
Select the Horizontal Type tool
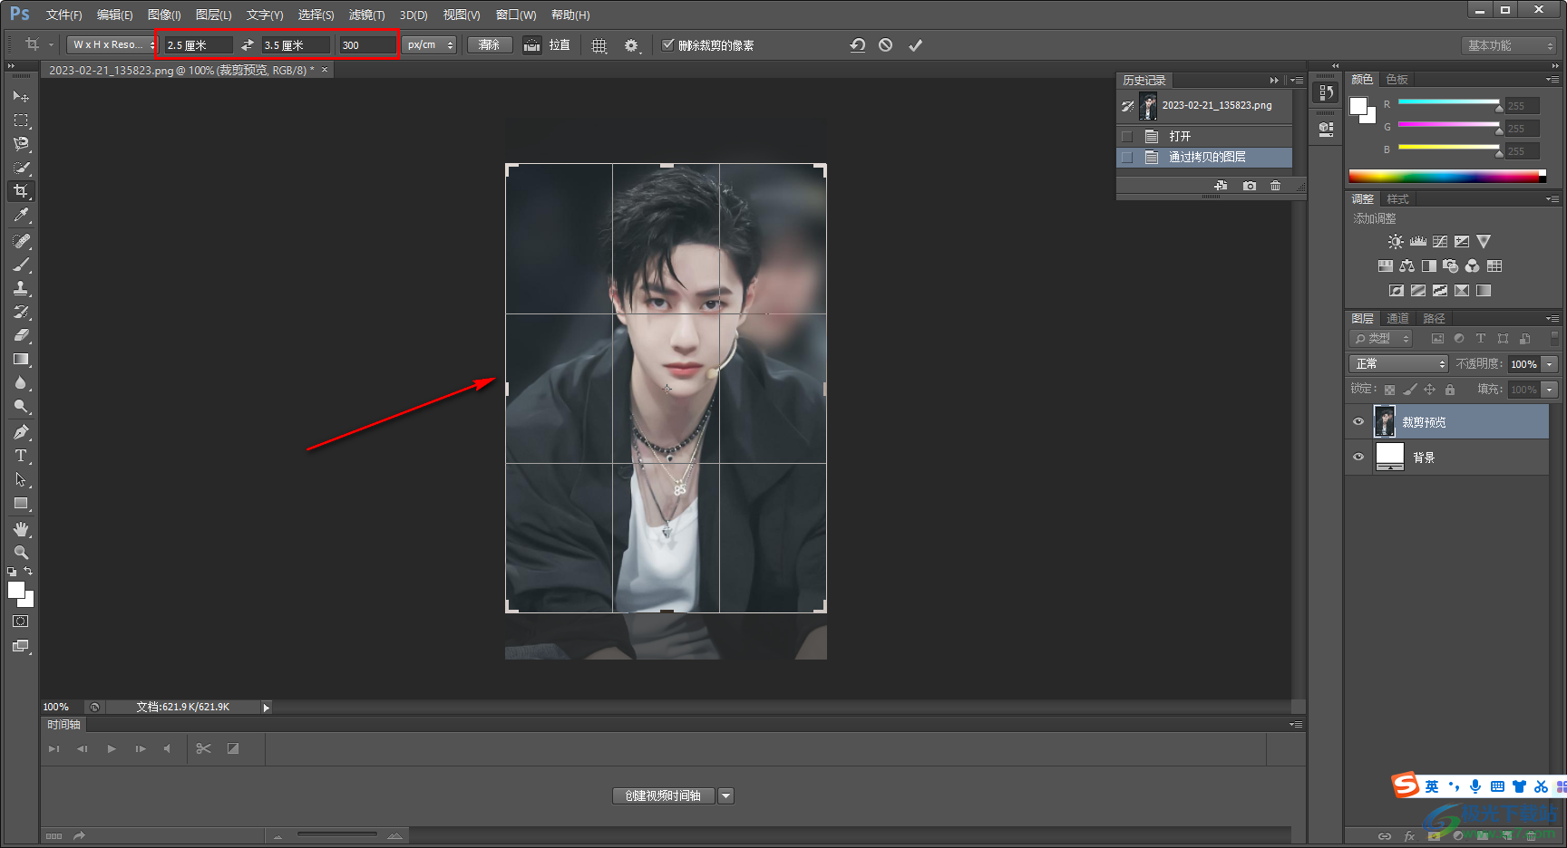pos(21,456)
